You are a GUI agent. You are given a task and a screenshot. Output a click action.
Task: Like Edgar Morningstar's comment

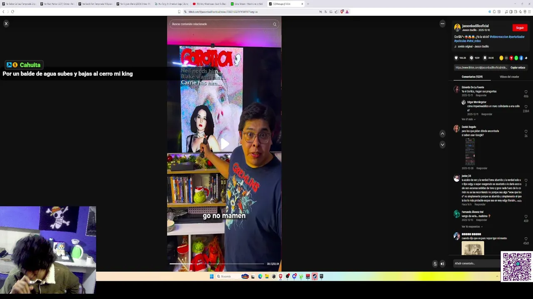click(x=526, y=107)
